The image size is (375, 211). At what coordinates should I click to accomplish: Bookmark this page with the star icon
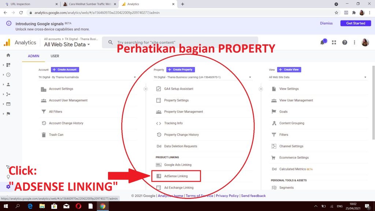[x=336, y=12]
